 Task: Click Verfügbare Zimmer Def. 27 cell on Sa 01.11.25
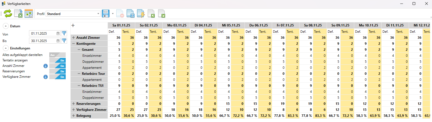(115, 110)
